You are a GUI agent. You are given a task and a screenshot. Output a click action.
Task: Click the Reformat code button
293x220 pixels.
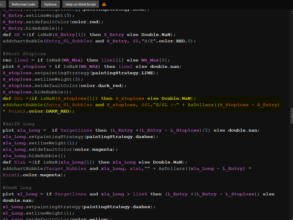(23, 4)
